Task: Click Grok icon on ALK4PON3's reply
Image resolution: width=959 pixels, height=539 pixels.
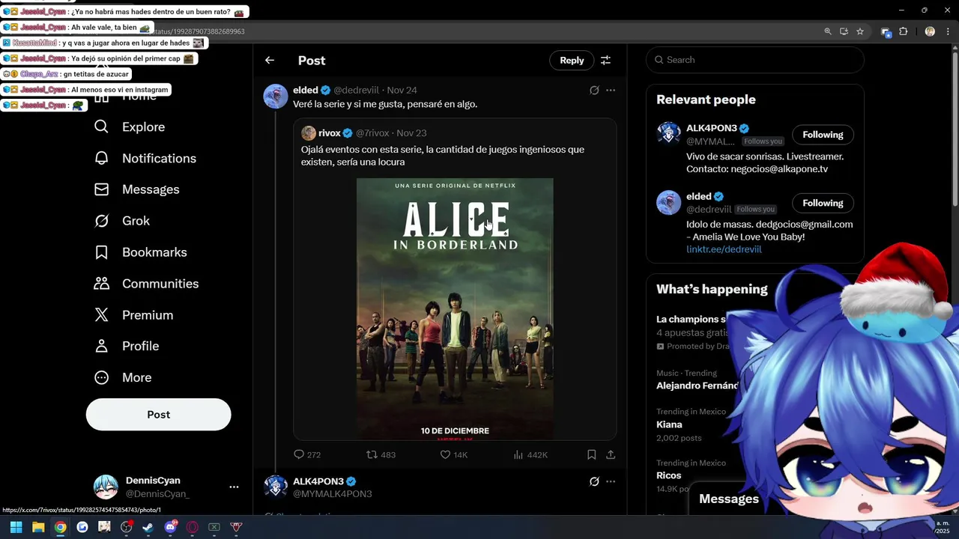Action: 594,481
